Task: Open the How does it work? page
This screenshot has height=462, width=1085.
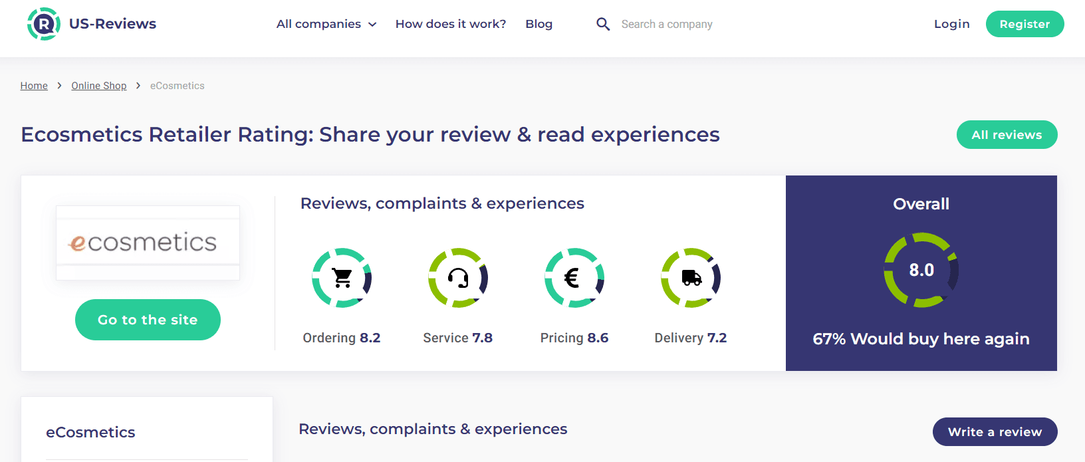Action: pos(451,24)
